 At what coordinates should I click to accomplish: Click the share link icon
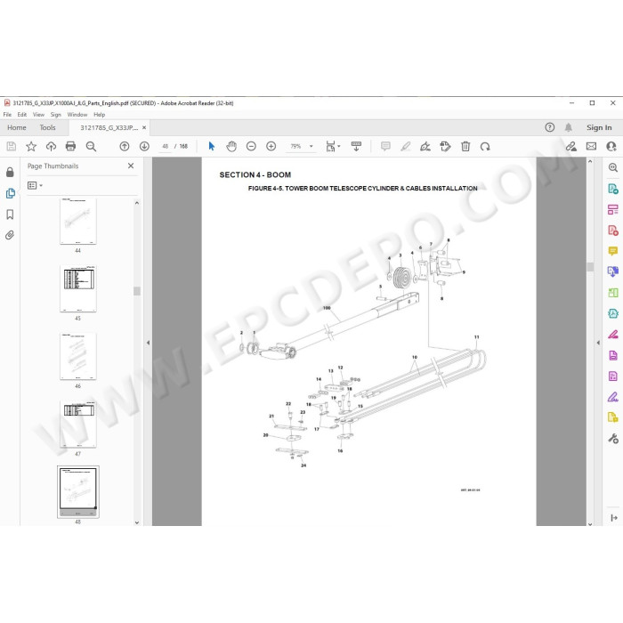[x=571, y=147]
